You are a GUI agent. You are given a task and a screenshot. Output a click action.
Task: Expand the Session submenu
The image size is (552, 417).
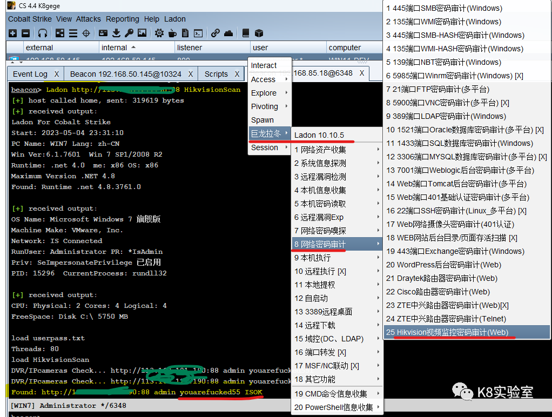pos(270,147)
